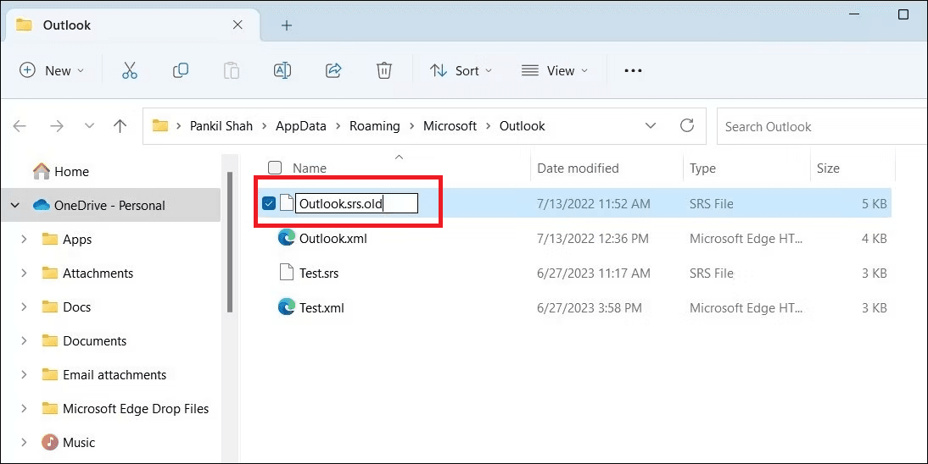Click the Delete trash can icon

point(384,70)
